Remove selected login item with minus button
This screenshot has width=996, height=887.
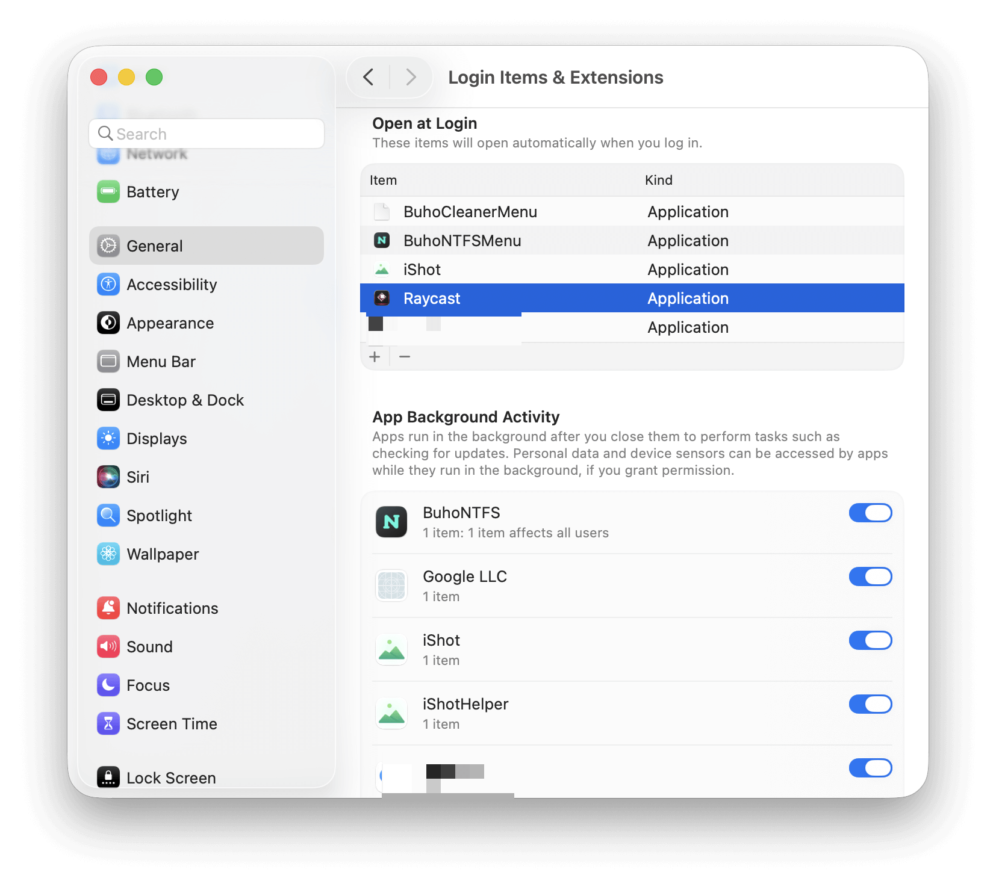click(405, 357)
